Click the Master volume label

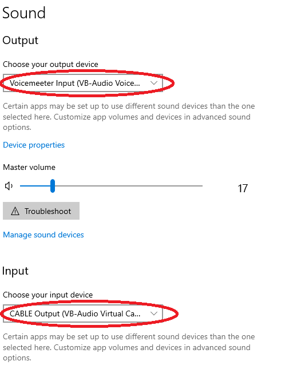pyautogui.click(x=29, y=167)
